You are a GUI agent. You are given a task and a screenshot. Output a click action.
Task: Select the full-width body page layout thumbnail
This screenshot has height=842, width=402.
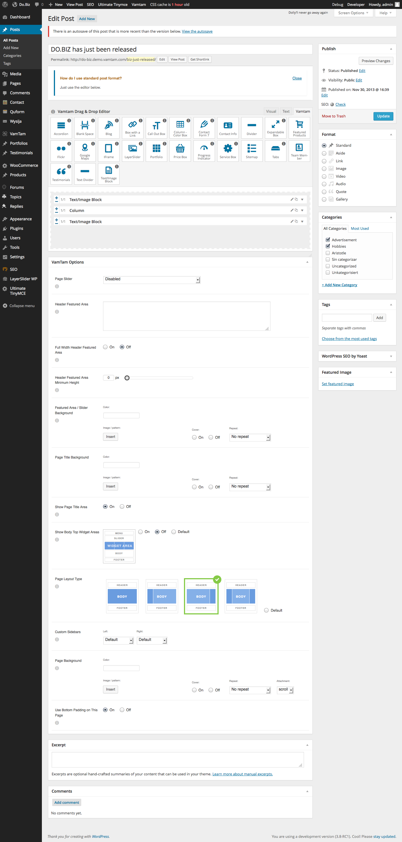pos(122,597)
